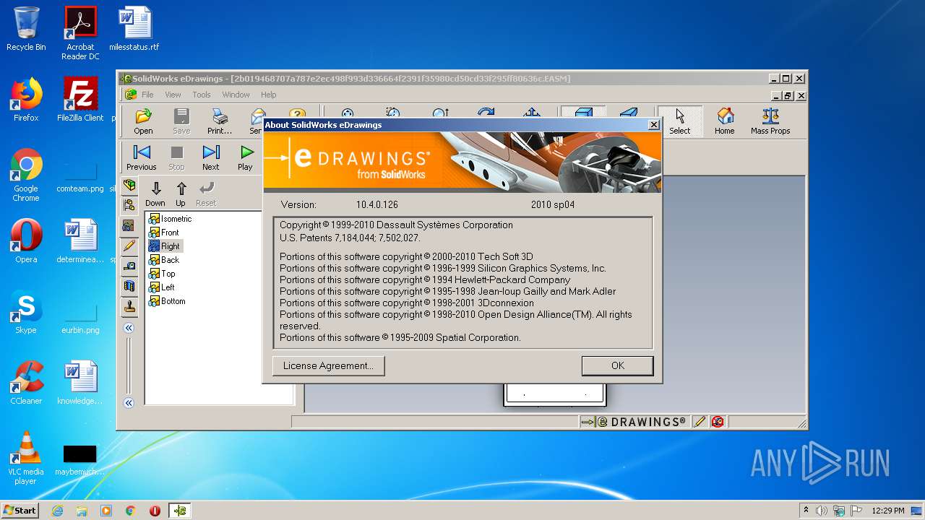
Task: Click the pencil markup status bar icon
Action: point(699,422)
